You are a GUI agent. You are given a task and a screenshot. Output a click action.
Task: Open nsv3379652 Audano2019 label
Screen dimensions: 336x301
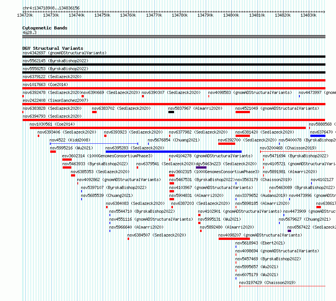point(261,195)
